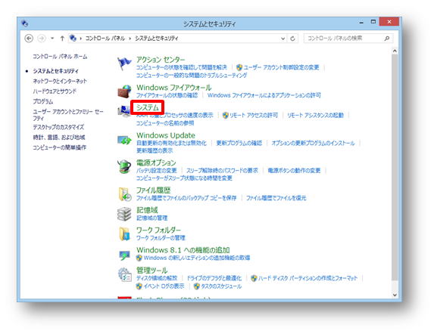Image resolution: width=434 pixels, height=334 pixels.
Task: Click タスクのスケジュール link
Action: pos(221,286)
